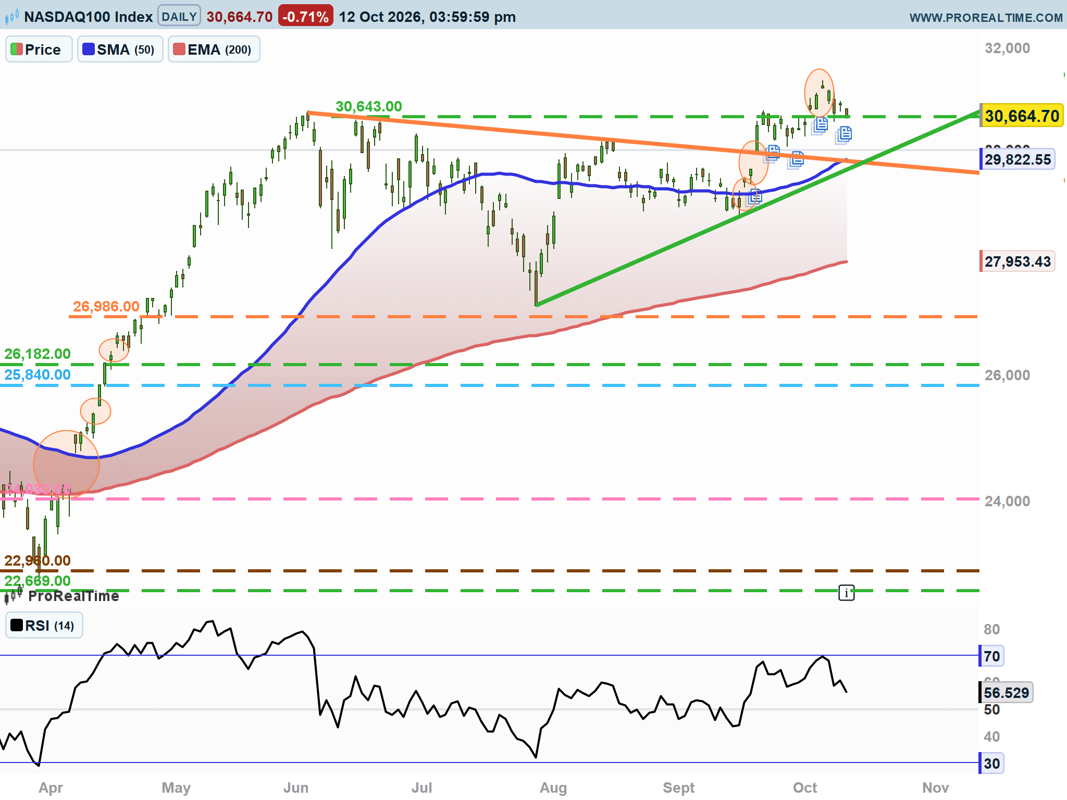
Task: Click the Nov label on the time axis
Action: (x=936, y=787)
